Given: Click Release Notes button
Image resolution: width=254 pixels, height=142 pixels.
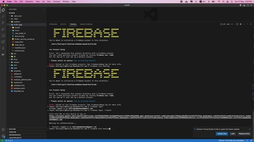Looking at the screenshot, I should (x=244, y=134).
